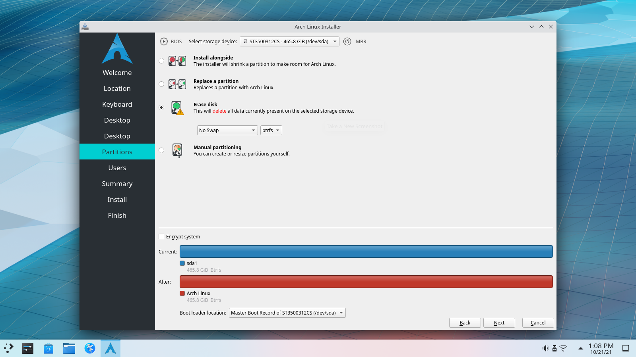Viewport: 636px width, 357px height.
Task: Select the Erase disk radio button
Action: point(161,107)
